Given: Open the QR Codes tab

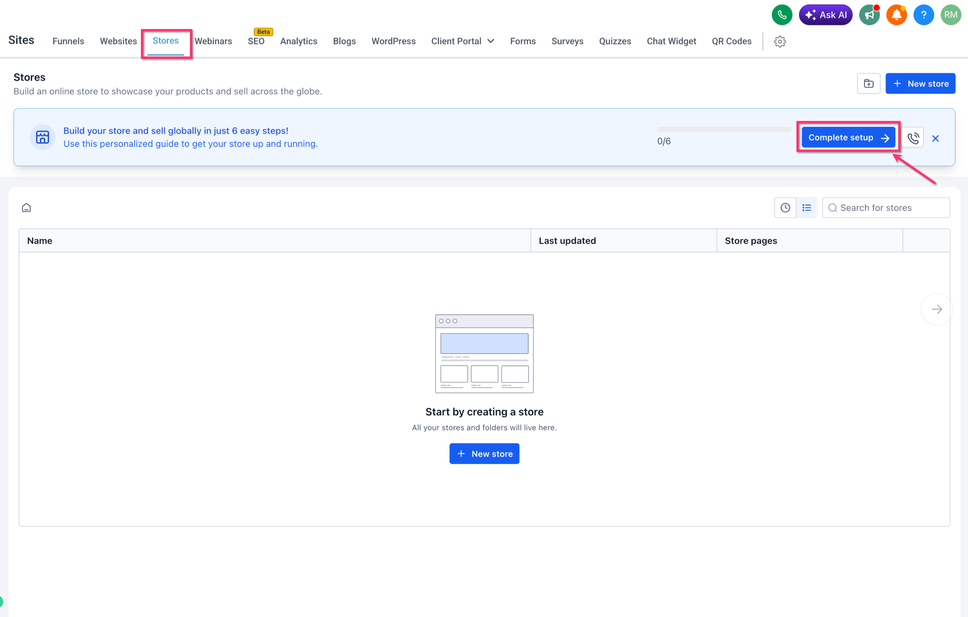Looking at the screenshot, I should coord(731,41).
